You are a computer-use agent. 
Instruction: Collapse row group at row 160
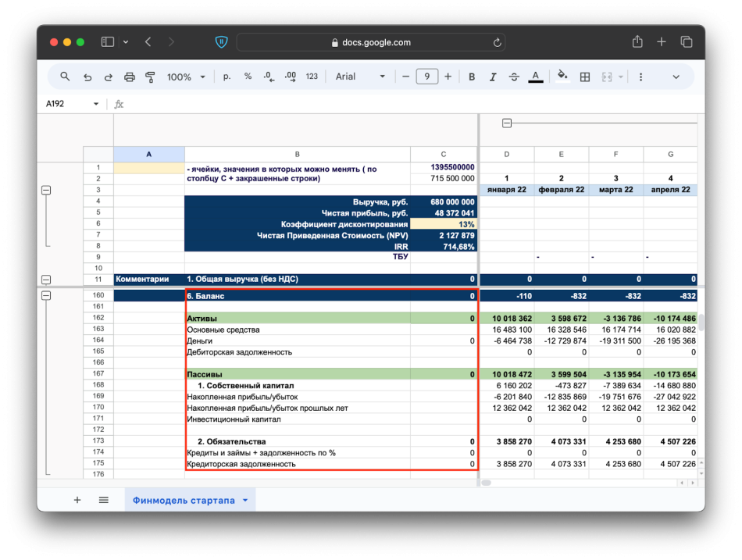coord(46,296)
